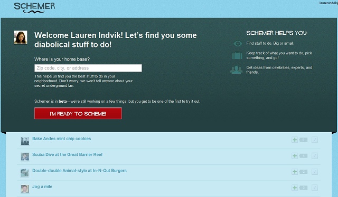Add Scuba Dive scheme with plus icon
The image size is (338, 197).
pos(295,156)
